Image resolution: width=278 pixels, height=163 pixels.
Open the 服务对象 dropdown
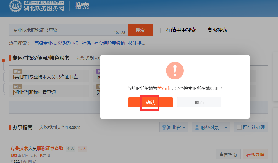(x=211, y=127)
